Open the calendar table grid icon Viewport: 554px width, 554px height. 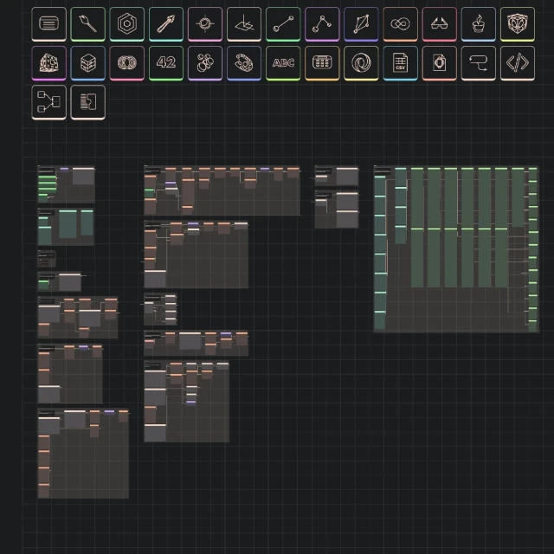322,63
